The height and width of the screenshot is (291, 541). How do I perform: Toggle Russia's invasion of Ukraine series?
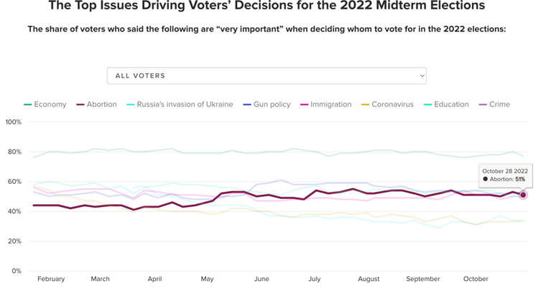180,104
